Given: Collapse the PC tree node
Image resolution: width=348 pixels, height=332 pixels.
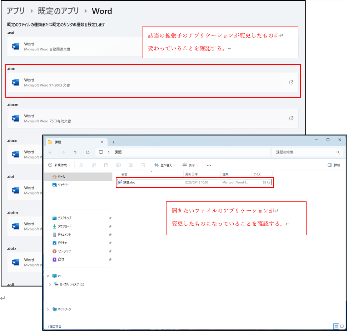Looking at the screenshot, I should point(48,276).
